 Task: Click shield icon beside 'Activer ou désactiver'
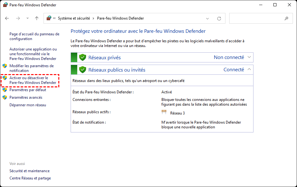coord(5,78)
